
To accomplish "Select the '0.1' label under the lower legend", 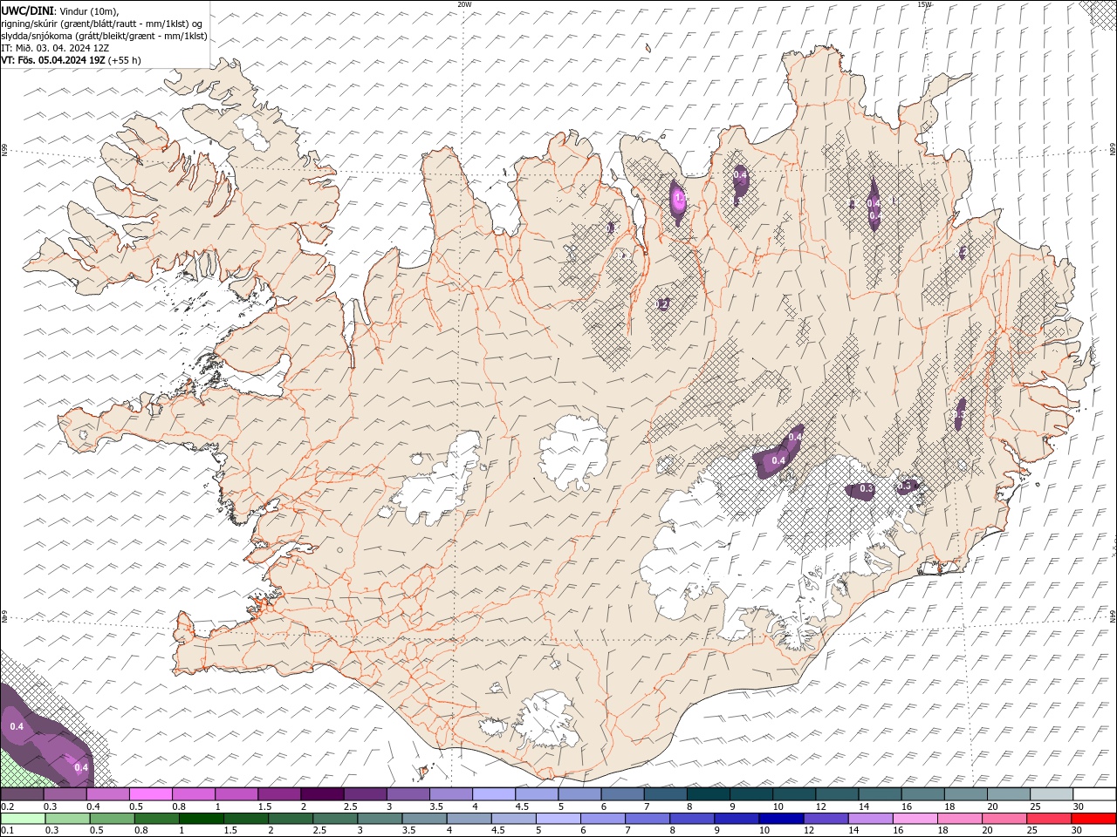I will click(x=6, y=831).
